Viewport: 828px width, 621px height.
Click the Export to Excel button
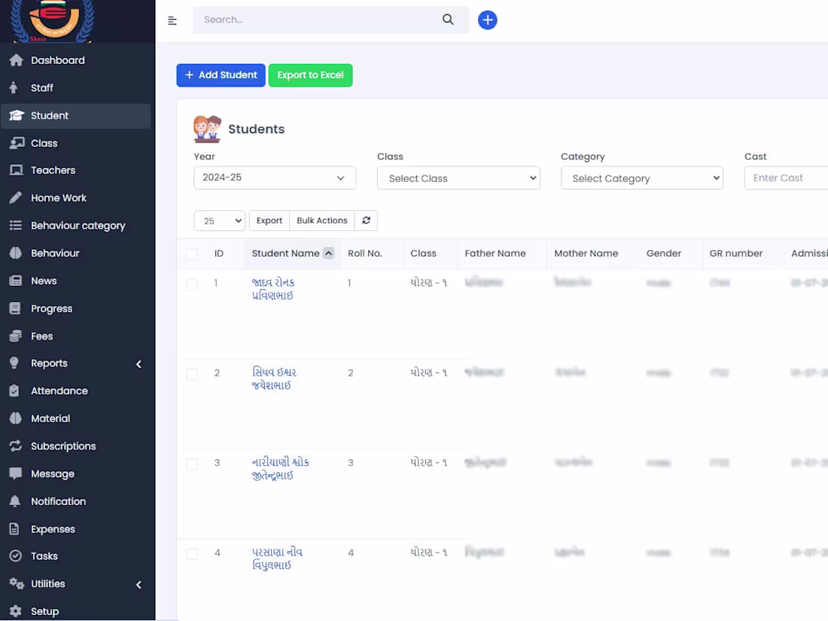click(310, 75)
